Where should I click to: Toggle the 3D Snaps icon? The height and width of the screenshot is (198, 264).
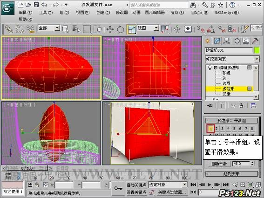coord(201,29)
